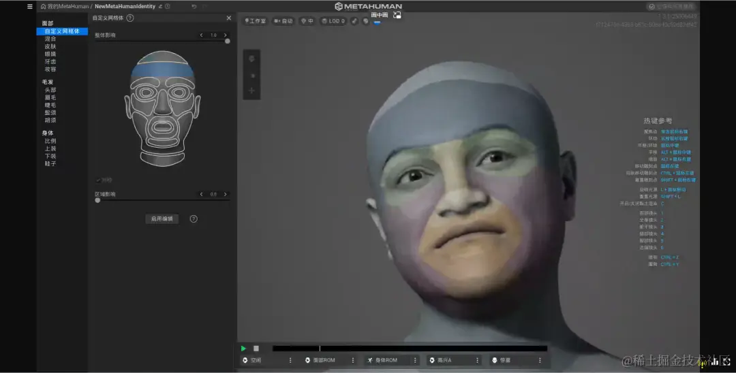The height and width of the screenshot is (373, 736).
Task: Open the 眼睛 section
Action: (x=50, y=54)
